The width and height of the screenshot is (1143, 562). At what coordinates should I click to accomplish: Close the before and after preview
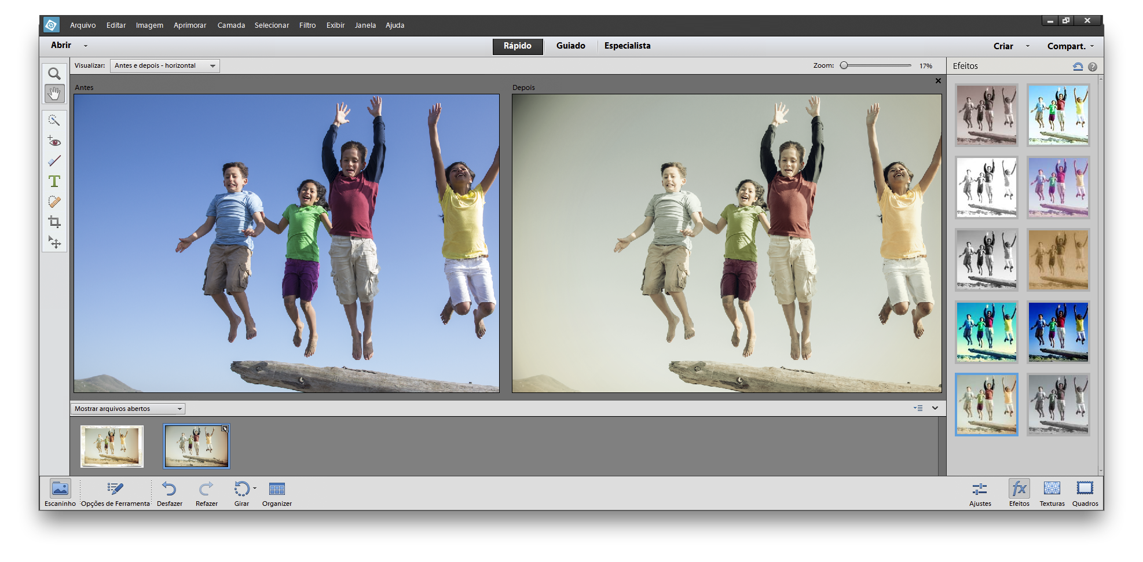(x=938, y=81)
